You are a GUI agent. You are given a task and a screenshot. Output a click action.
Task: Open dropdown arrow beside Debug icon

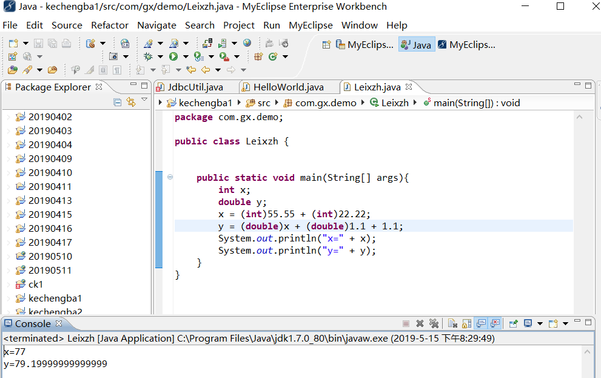(160, 57)
